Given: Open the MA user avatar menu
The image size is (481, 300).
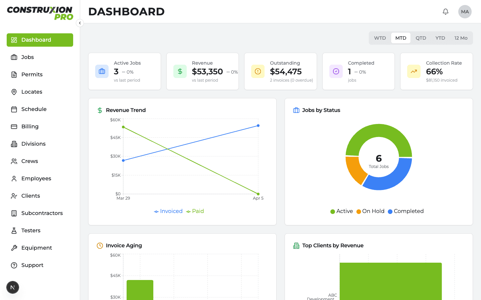Looking at the screenshot, I should coord(465,12).
